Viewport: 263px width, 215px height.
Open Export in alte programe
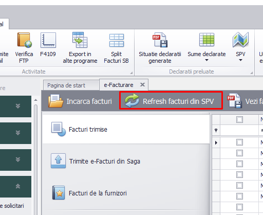point(80,48)
